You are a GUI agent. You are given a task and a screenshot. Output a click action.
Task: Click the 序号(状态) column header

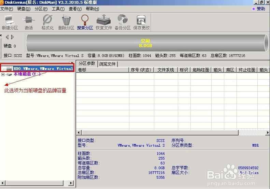(141, 70)
